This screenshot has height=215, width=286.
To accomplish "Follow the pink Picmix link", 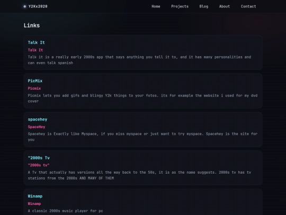I will [34, 89].
